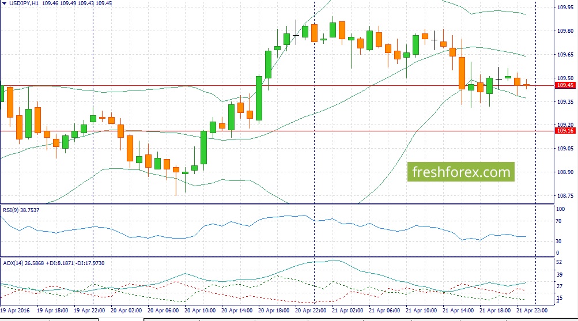Click the 109.95 price axis label
Viewport: 578px width, 321px height.
pos(565,7)
